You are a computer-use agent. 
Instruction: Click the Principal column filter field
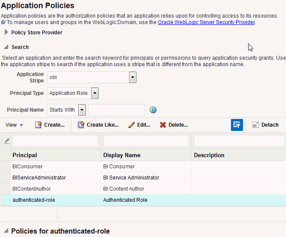(x=55, y=141)
